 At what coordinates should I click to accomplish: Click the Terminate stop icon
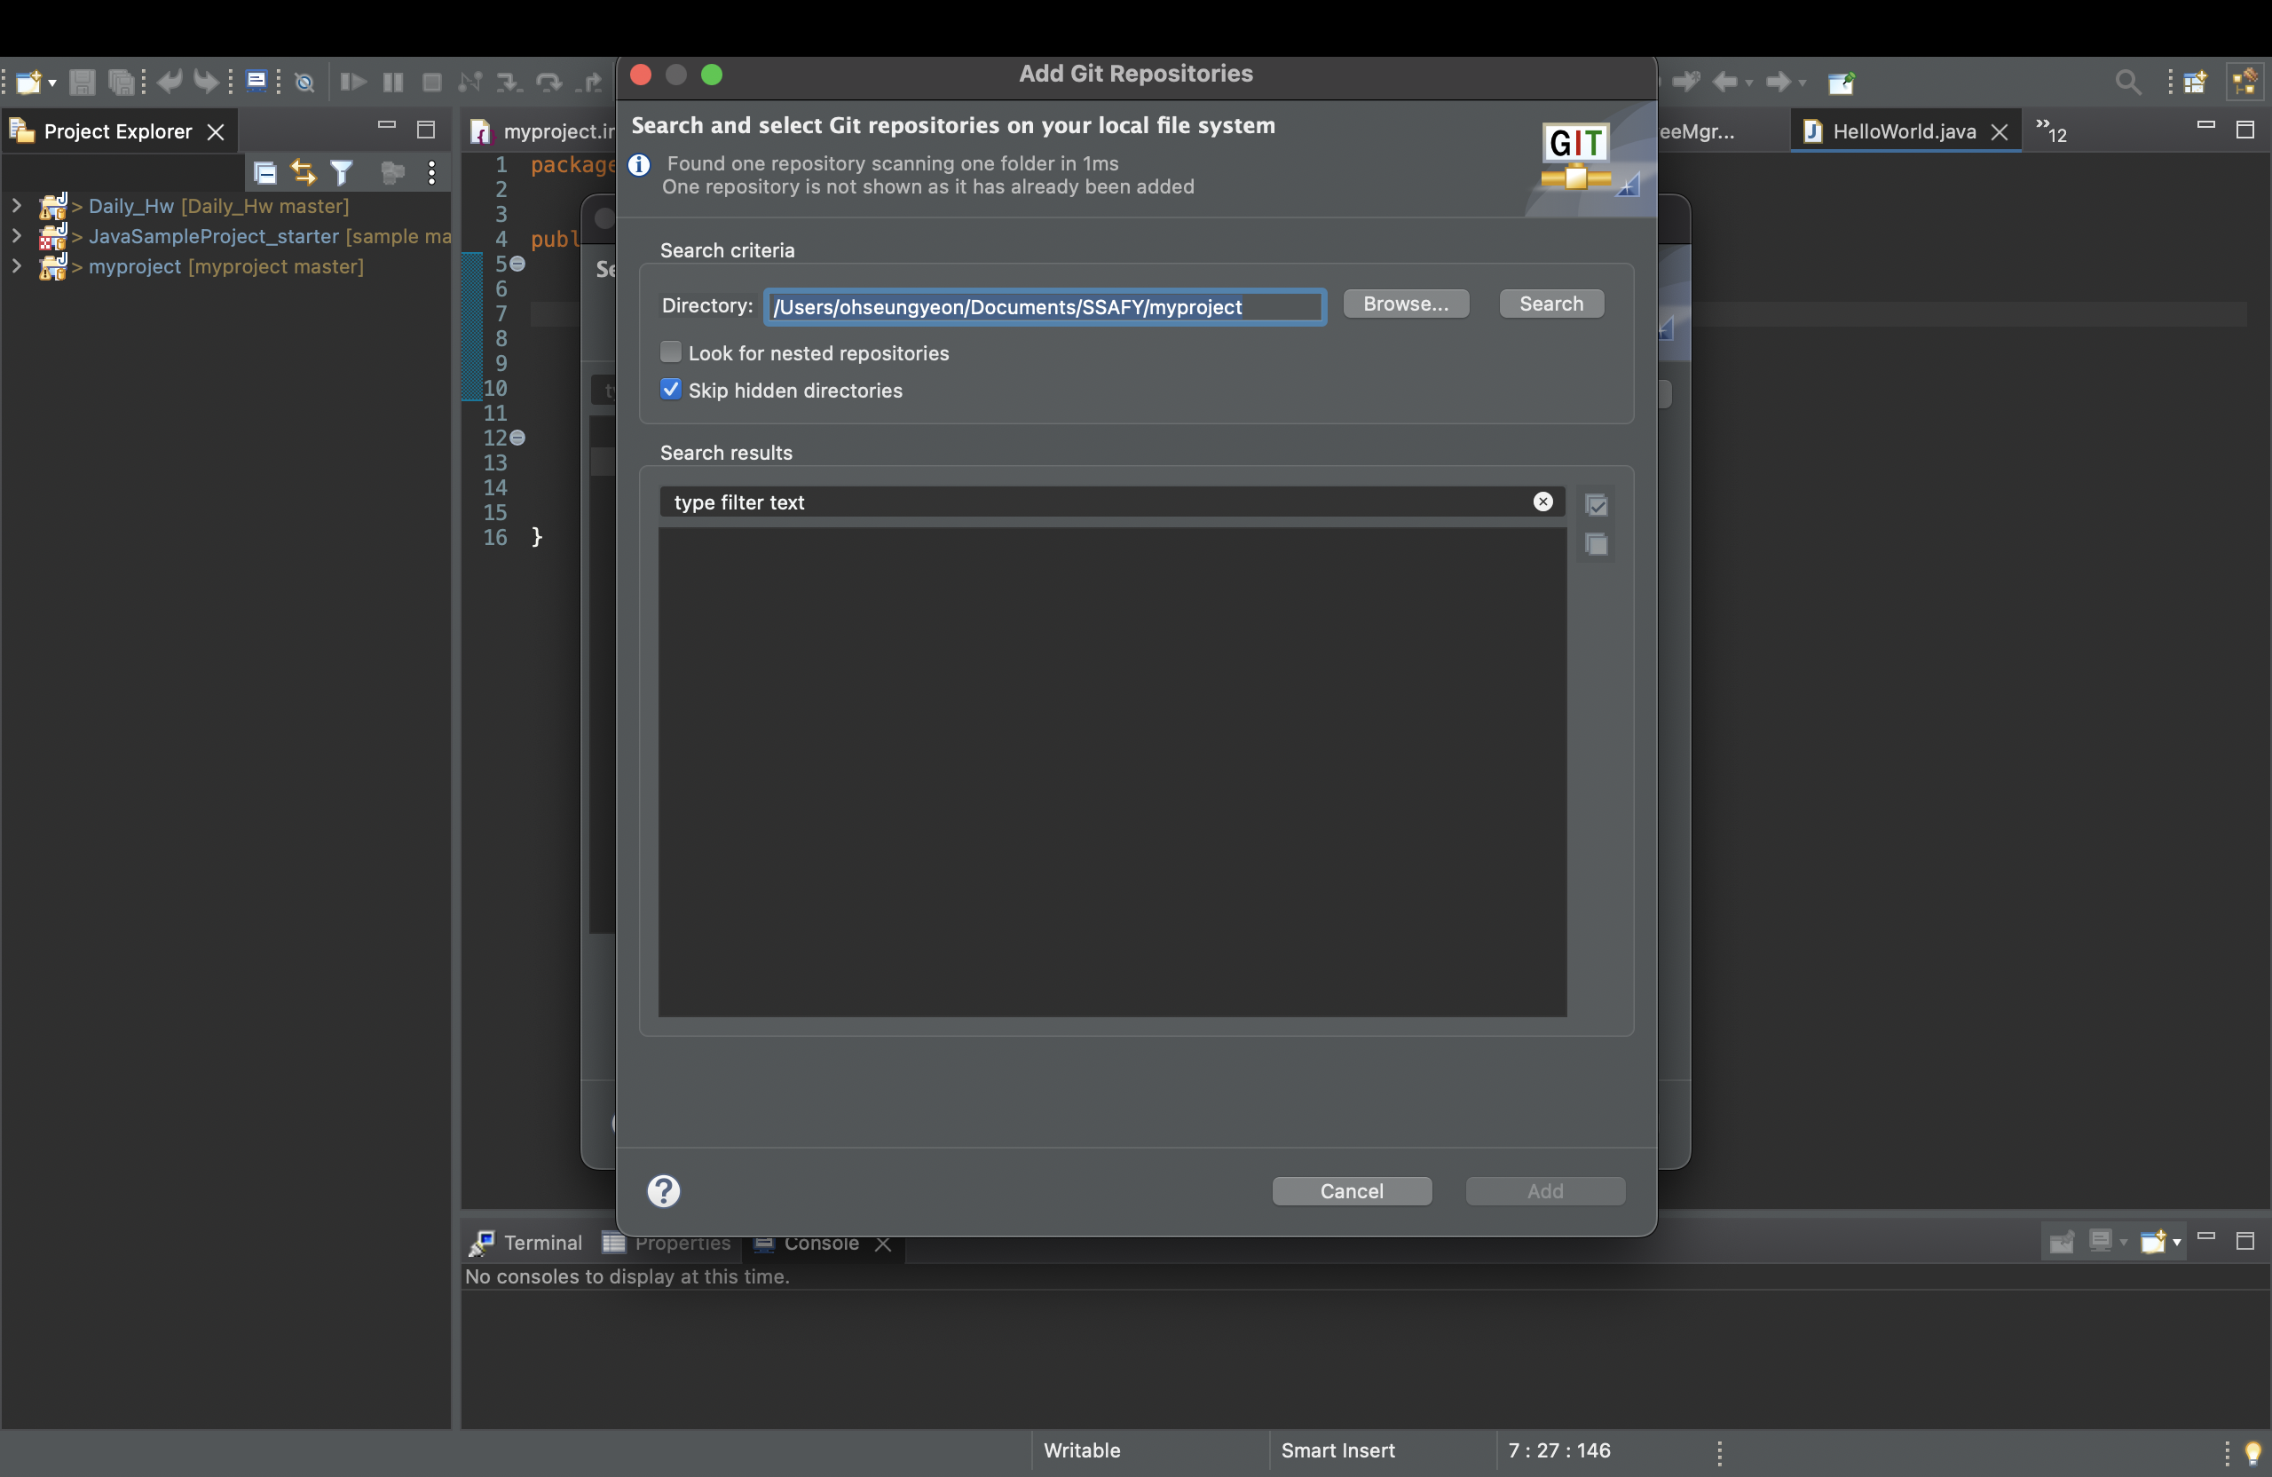point(431,83)
